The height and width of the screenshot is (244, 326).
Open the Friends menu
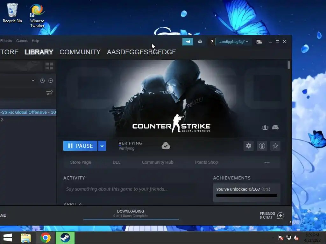tap(6, 41)
